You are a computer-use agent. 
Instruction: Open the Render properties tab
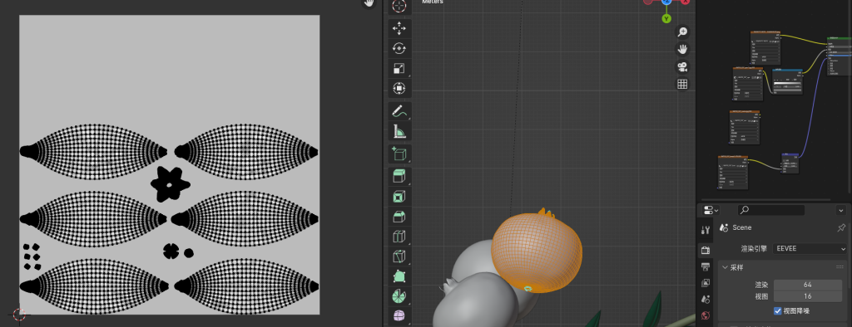tap(706, 250)
